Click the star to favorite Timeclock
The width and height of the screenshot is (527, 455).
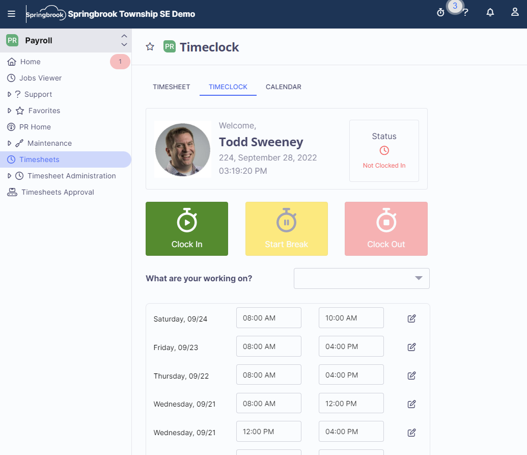click(x=150, y=46)
